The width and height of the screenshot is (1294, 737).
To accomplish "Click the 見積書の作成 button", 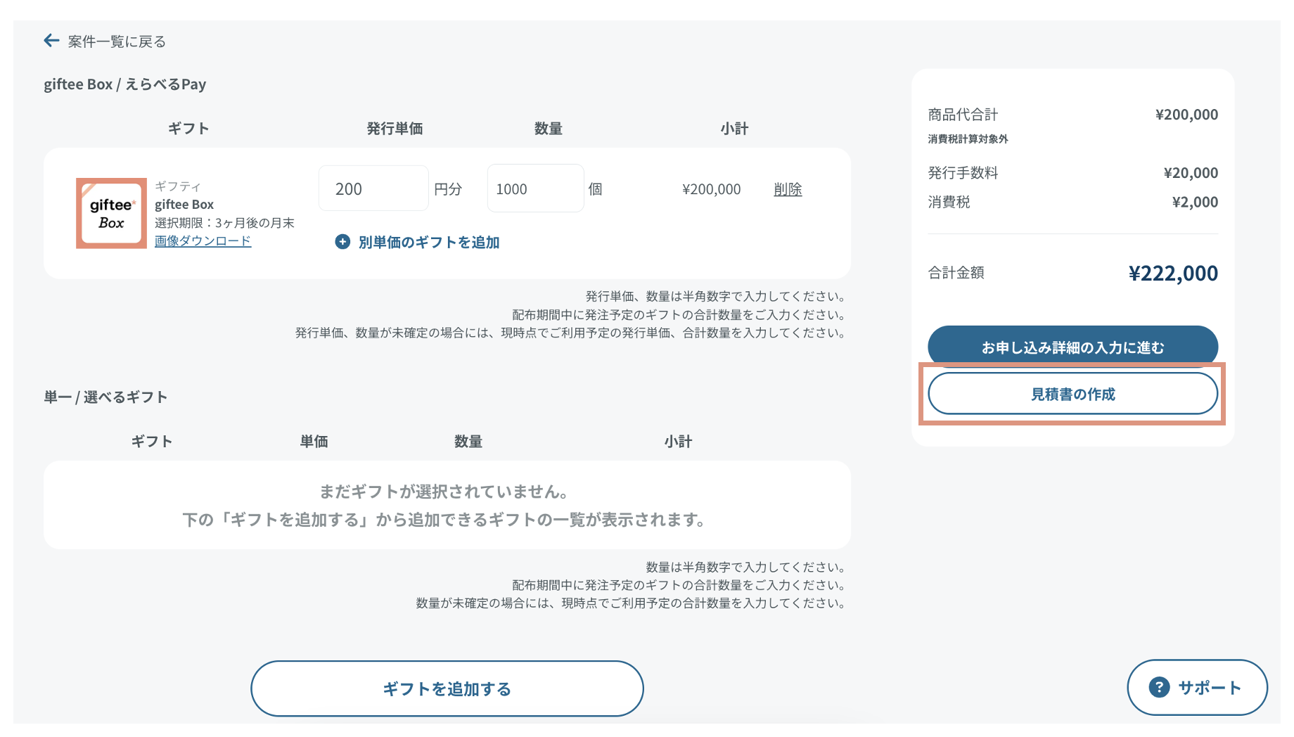I will tap(1072, 394).
